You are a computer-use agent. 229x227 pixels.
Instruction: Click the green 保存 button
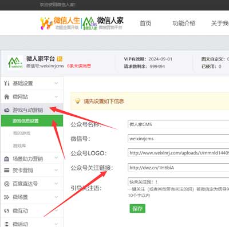pyautogui.click(x=137, y=209)
